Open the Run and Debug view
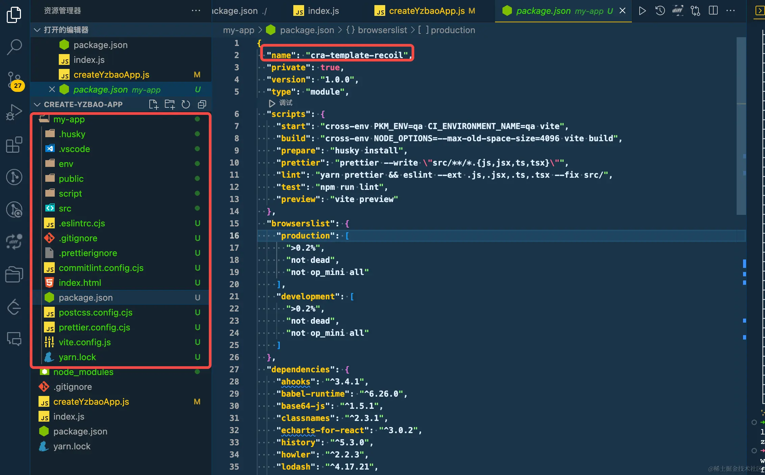The width and height of the screenshot is (765, 475). click(x=14, y=112)
